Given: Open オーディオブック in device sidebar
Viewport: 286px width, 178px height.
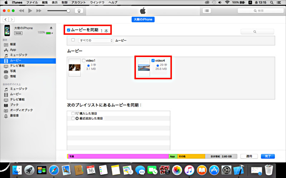Looking at the screenshot, I should (21, 110).
